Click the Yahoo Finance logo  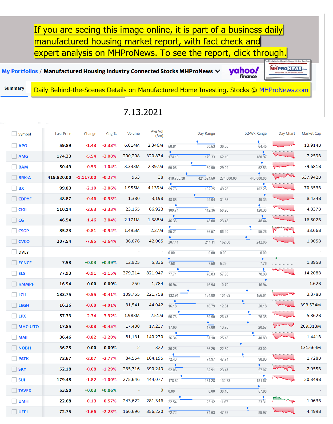pyautogui.click(x=244, y=72)
